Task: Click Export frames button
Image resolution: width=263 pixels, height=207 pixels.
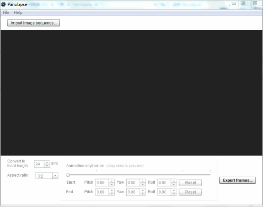Action: click(237, 180)
